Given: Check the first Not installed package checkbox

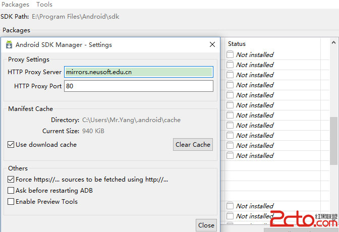Looking at the screenshot, I should pos(230,54).
